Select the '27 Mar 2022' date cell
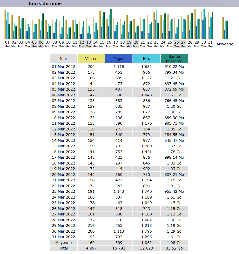 point(63,214)
